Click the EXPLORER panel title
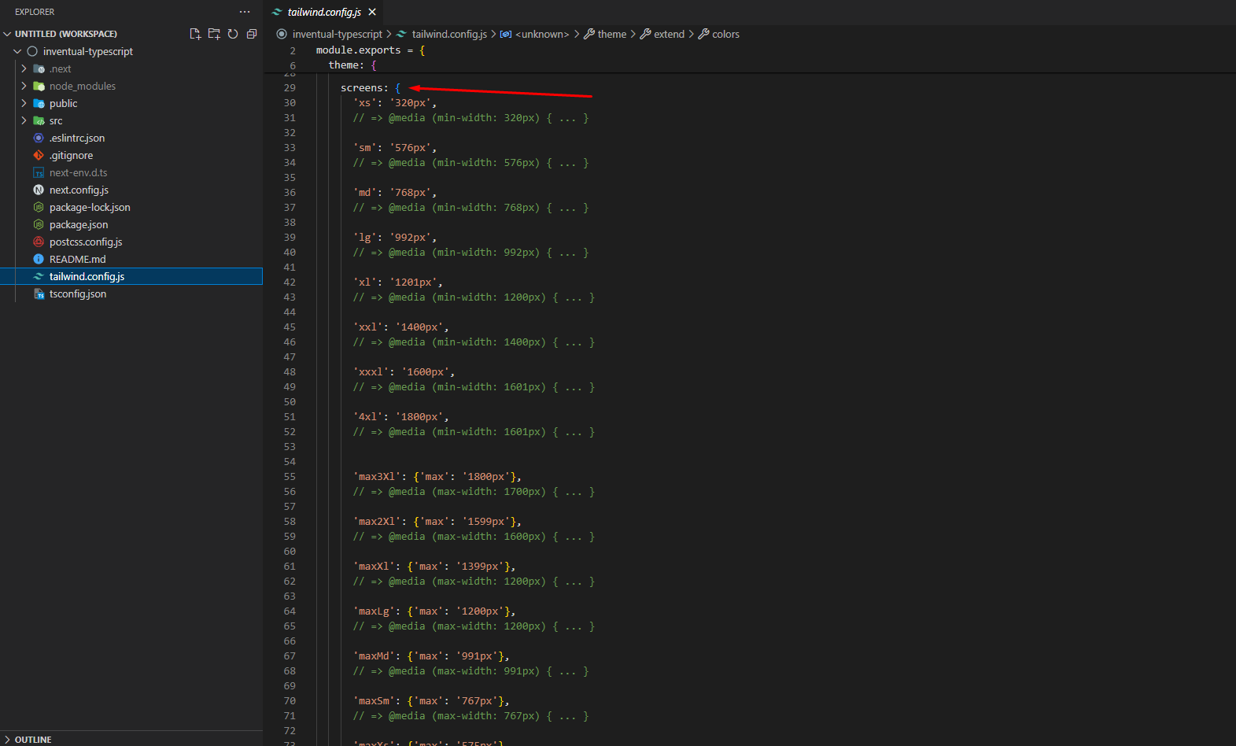The image size is (1236, 746). (x=35, y=12)
